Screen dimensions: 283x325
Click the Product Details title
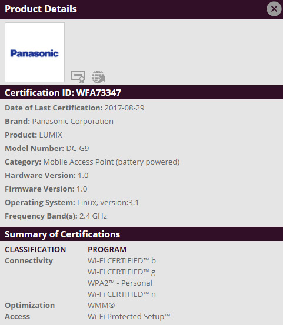(x=41, y=9)
